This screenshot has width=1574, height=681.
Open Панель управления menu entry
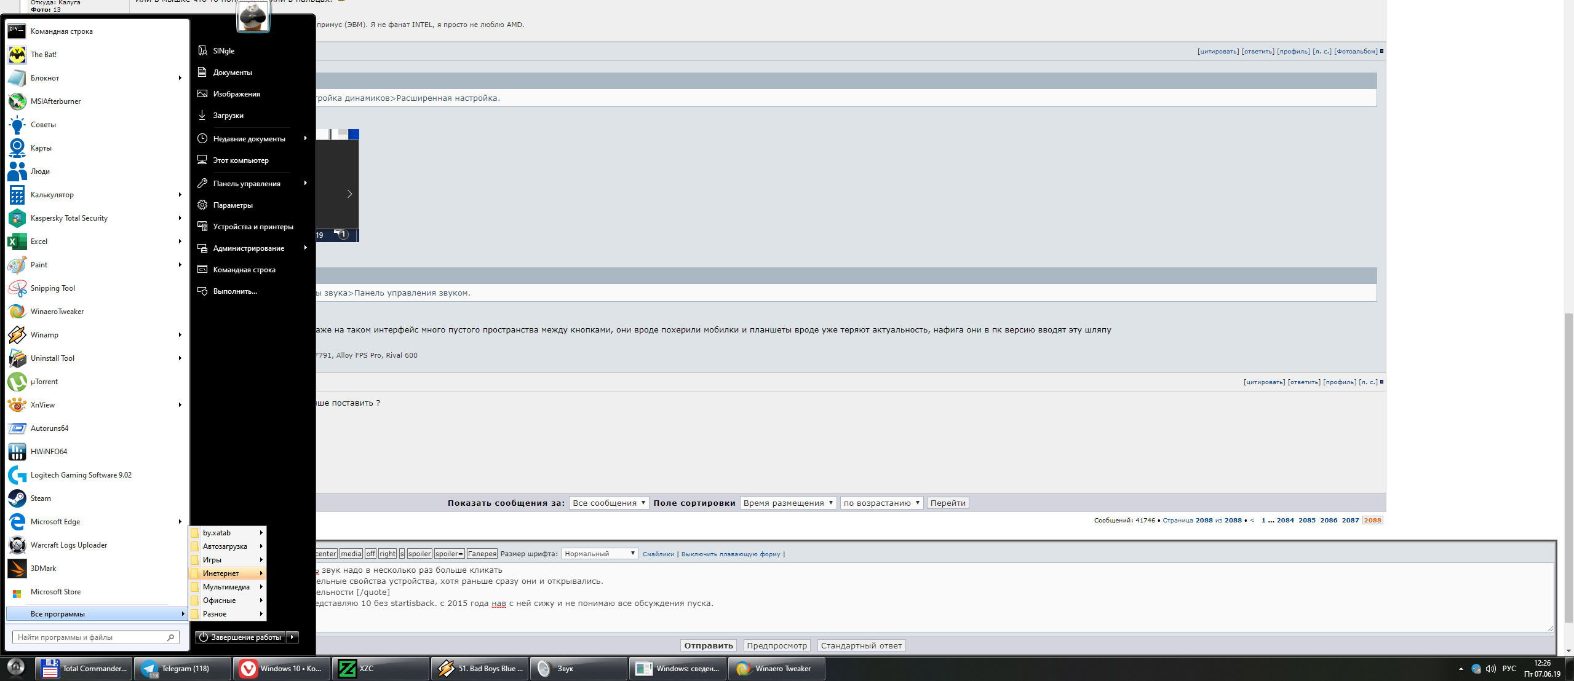(x=247, y=184)
